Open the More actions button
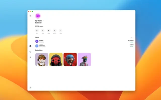The width and height of the screenshot is (161, 100). tap(61, 30)
